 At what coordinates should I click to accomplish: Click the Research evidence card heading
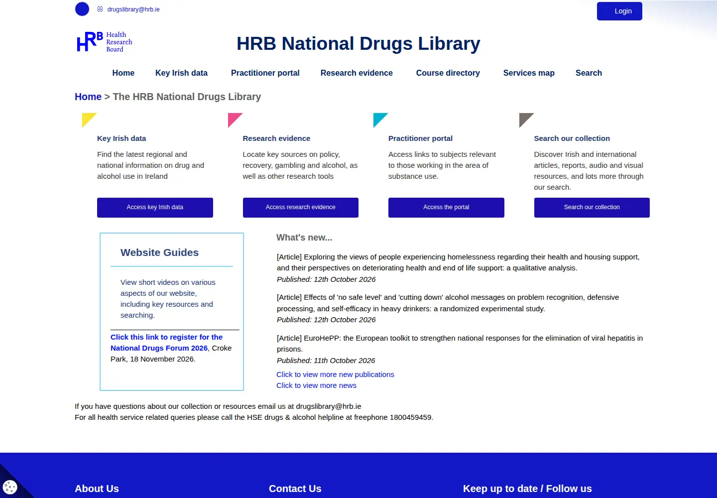coord(276,138)
